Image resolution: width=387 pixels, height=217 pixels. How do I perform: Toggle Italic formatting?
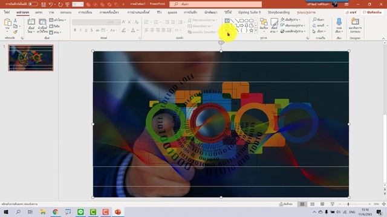click(x=80, y=30)
